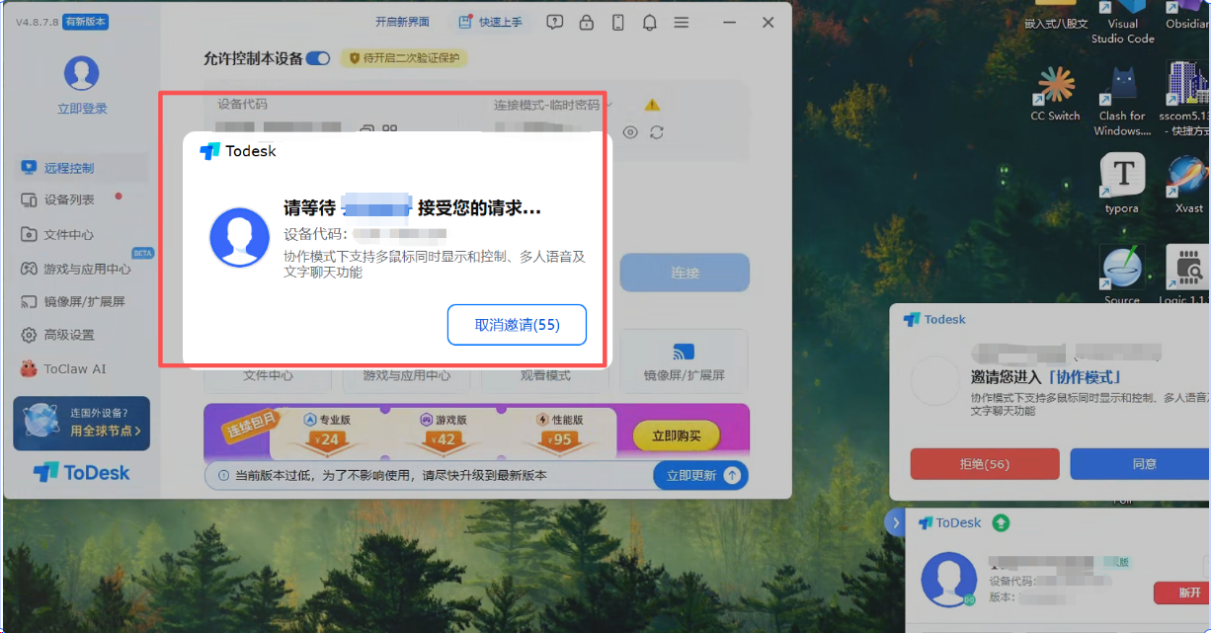Open the typora desktop shortcut
1211x633 pixels.
1122,184
